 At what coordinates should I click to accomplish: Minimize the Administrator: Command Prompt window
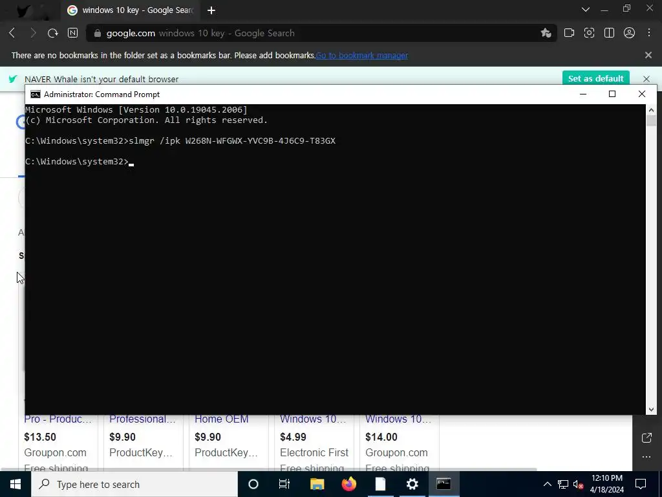pos(583,94)
